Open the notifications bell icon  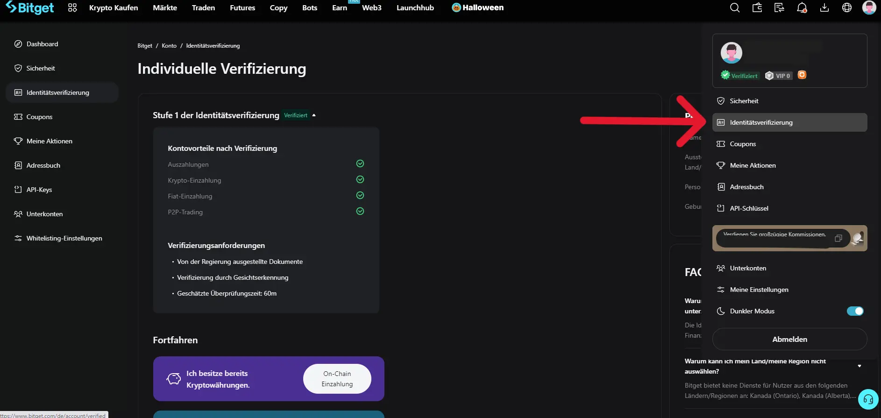point(802,8)
